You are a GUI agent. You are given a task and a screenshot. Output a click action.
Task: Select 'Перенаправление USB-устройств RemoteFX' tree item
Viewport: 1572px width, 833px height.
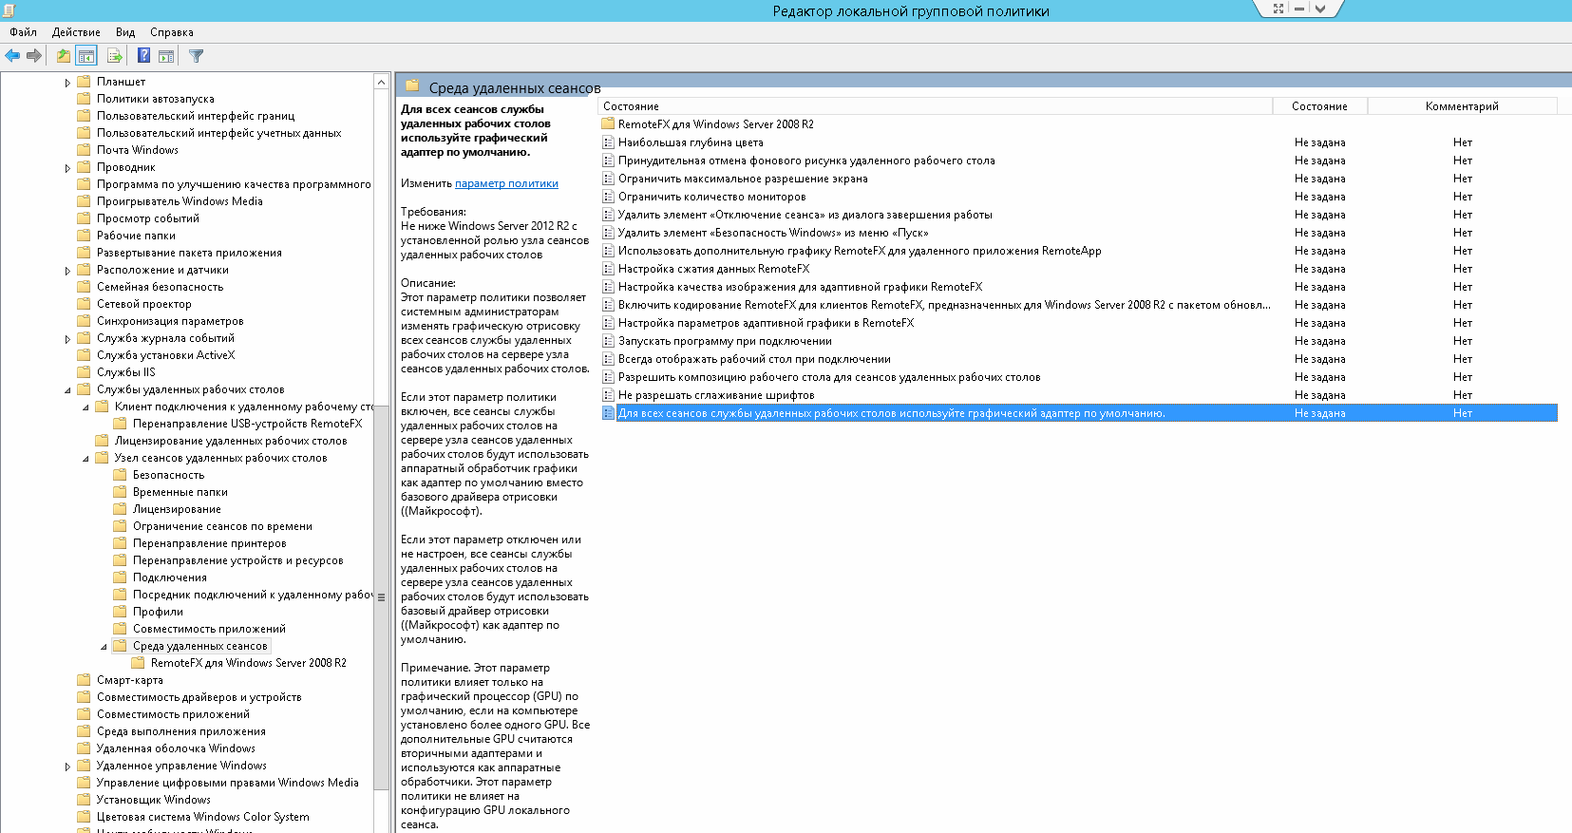[x=247, y=424]
